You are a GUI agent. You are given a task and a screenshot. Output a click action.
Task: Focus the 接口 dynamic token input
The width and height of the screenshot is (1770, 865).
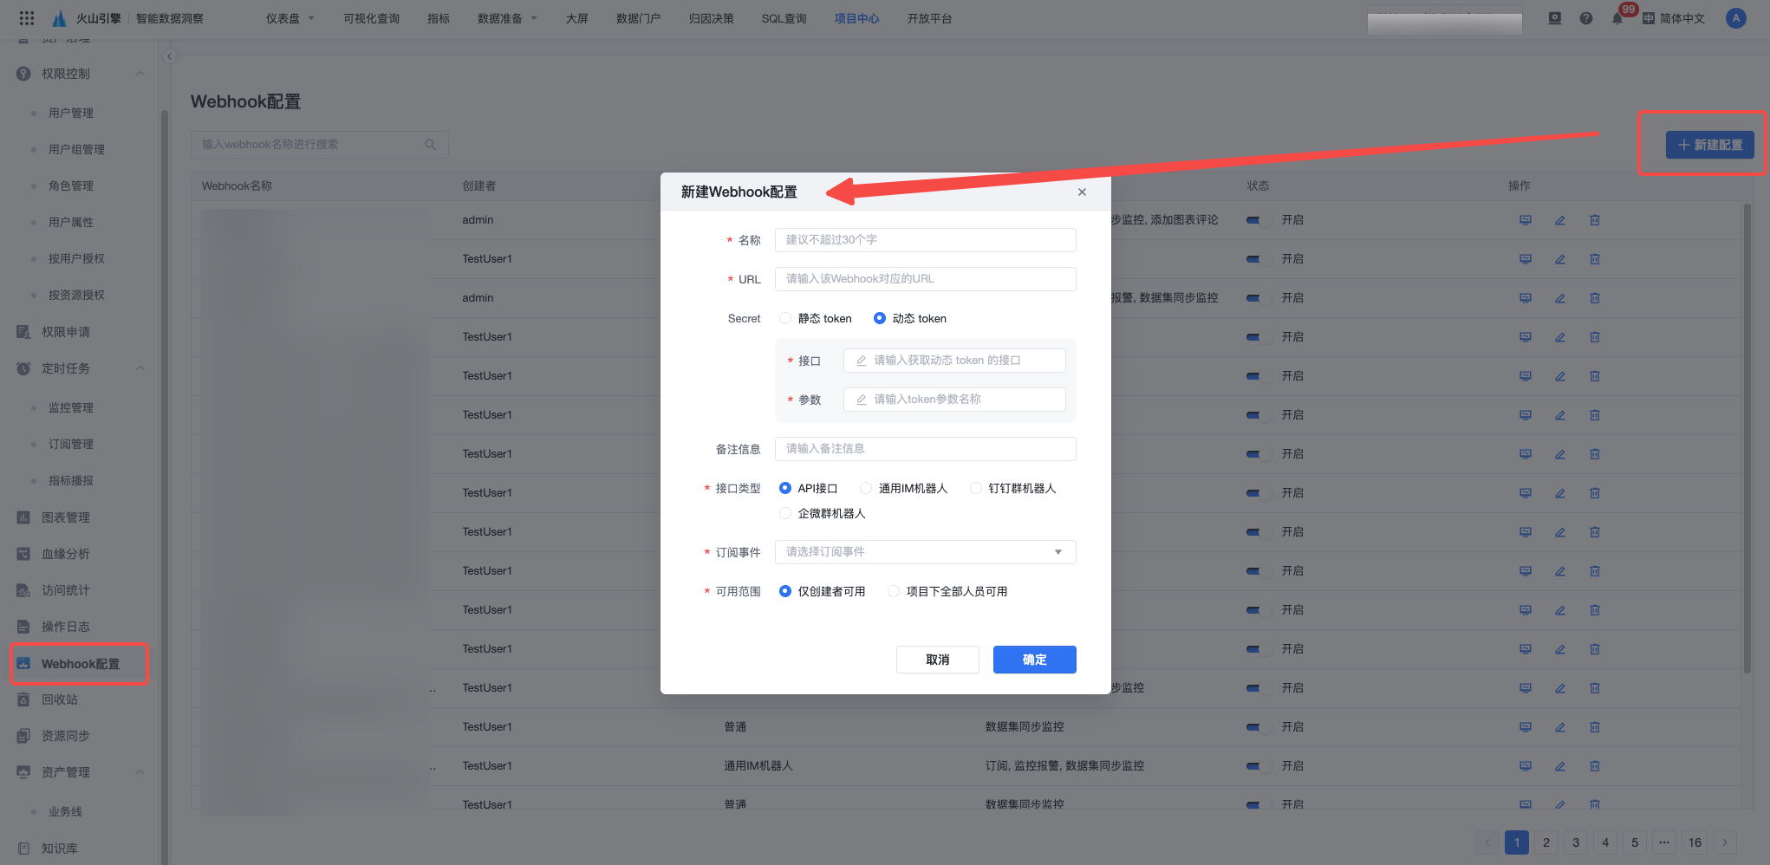[x=954, y=361]
